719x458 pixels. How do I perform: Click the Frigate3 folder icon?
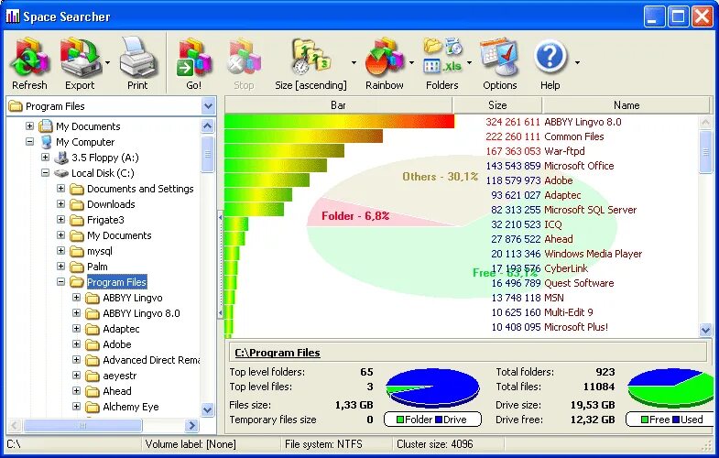click(x=77, y=220)
